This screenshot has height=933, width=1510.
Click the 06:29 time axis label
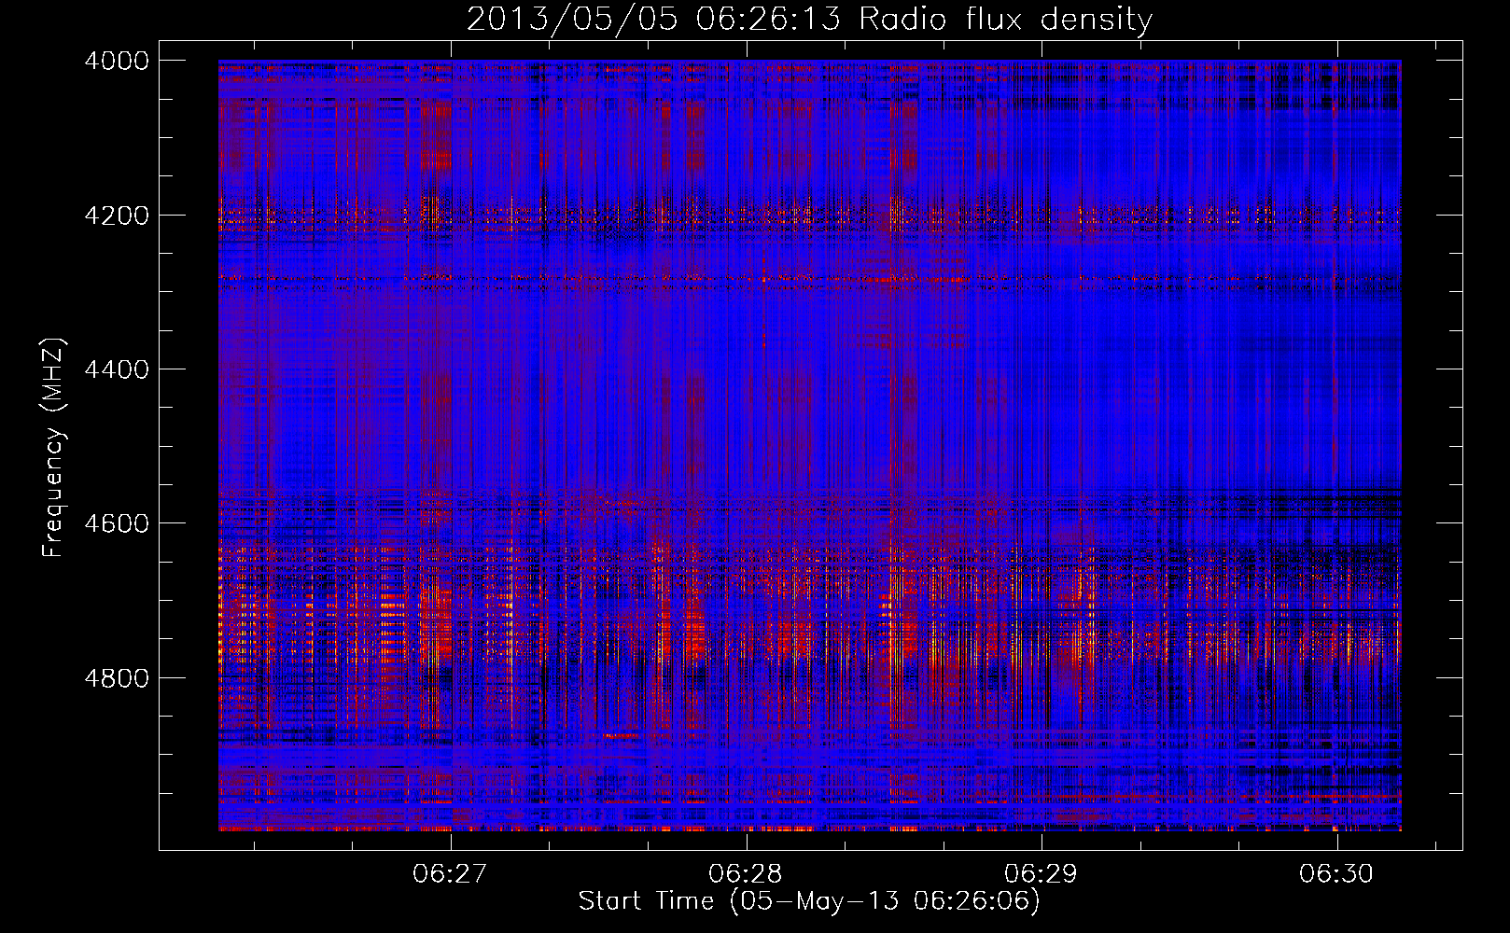1041,873
